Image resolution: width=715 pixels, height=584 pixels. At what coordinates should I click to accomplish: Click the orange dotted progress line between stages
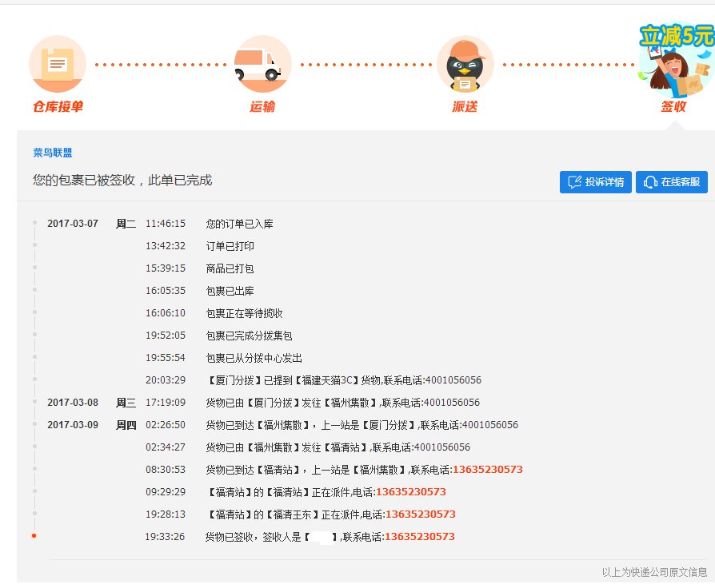[160, 64]
